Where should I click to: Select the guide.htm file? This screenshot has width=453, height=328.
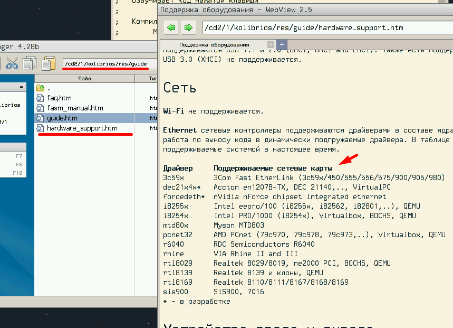(x=62, y=118)
